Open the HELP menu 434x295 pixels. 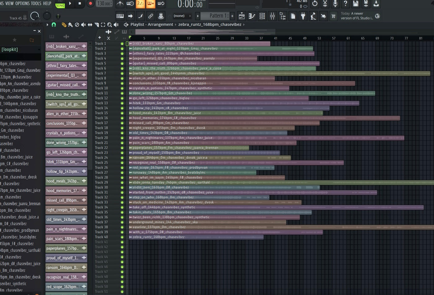click(x=47, y=3)
